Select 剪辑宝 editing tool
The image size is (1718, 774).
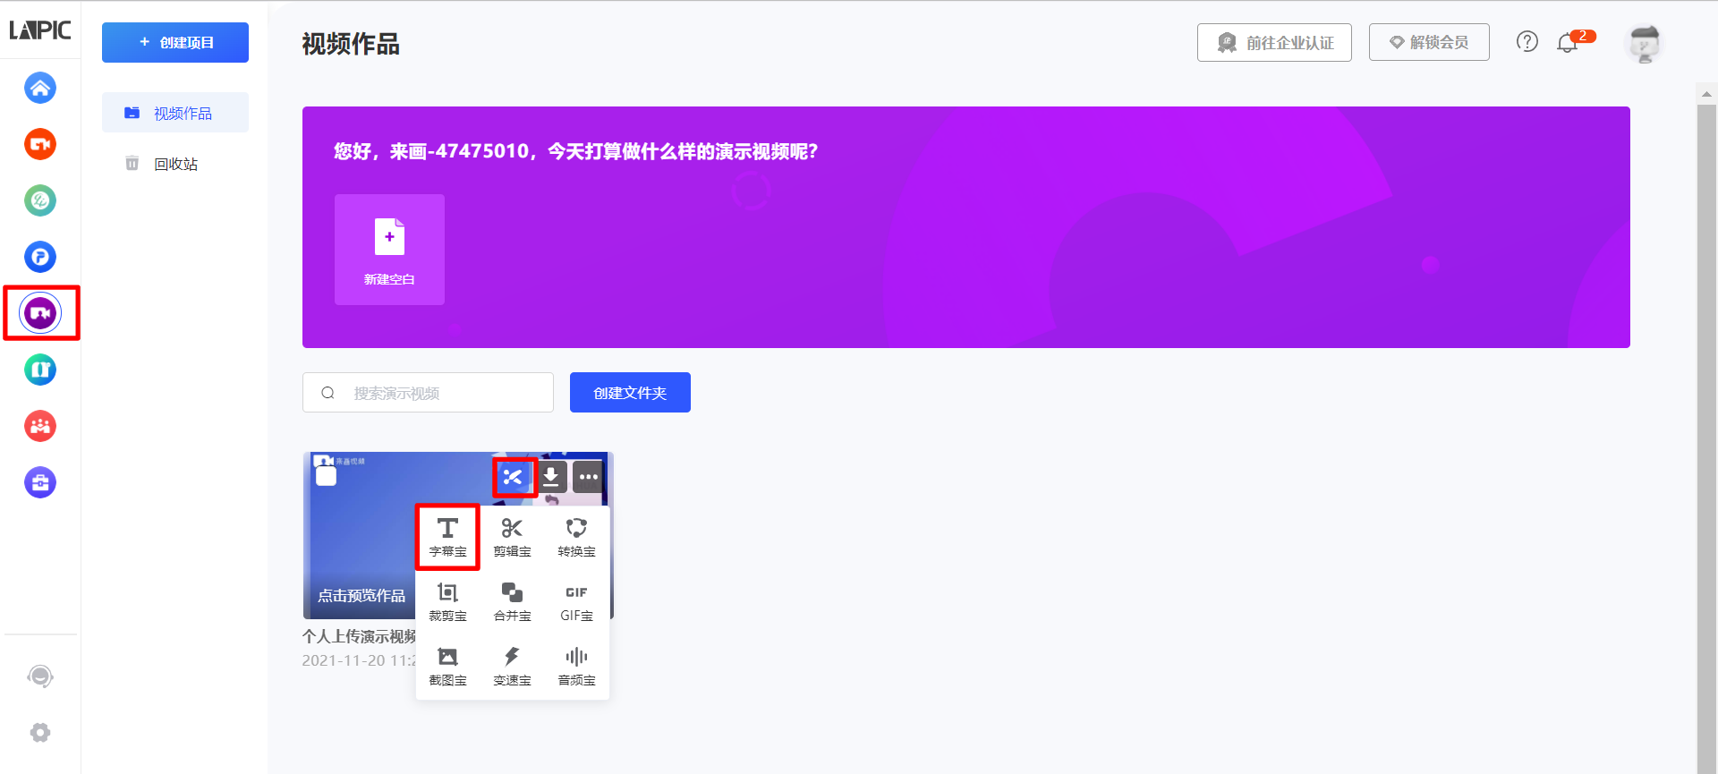tap(512, 537)
